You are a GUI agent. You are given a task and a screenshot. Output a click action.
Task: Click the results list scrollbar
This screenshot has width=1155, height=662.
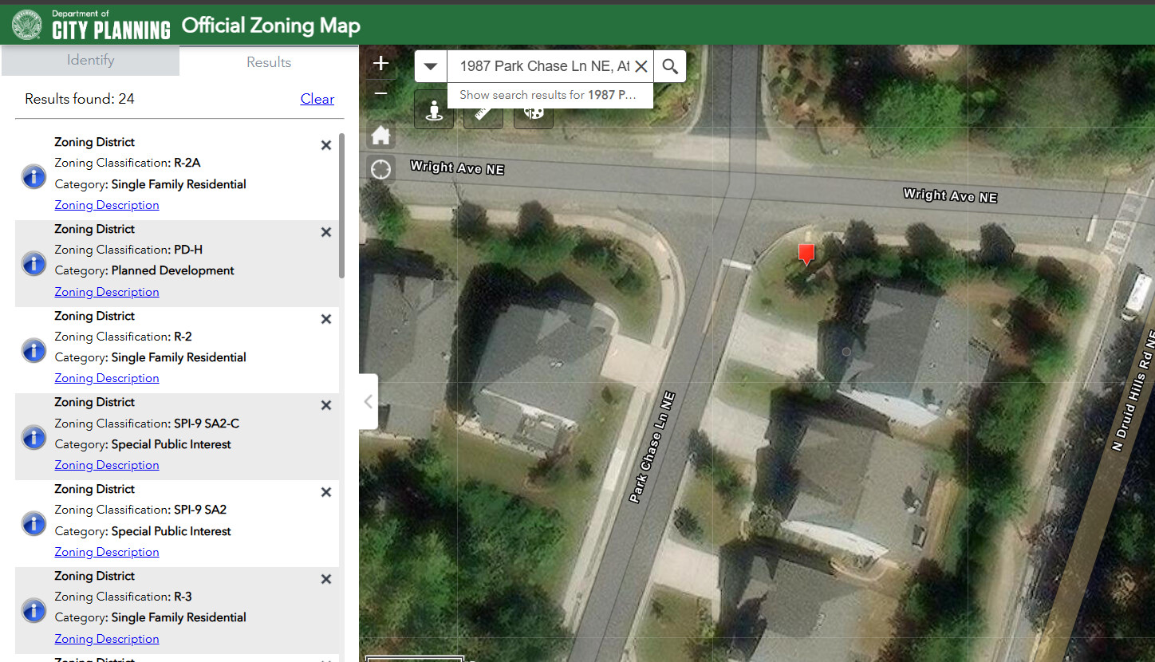pyautogui.click(x=342, y=206)
